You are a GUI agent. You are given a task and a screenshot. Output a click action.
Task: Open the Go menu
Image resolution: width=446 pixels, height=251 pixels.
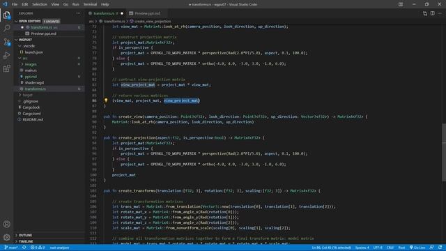coord(66,4)
